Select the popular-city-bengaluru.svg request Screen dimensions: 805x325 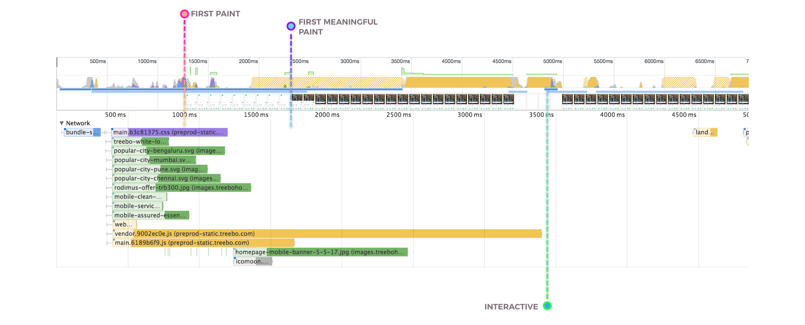click(168, 151)
